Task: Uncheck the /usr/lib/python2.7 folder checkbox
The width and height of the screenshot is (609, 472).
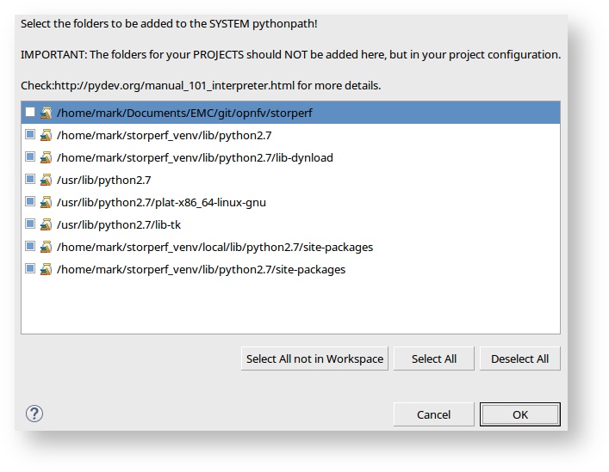Action: pos(31,180)
